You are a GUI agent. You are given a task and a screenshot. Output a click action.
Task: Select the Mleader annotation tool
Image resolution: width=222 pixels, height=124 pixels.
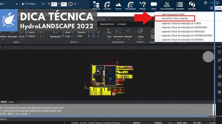coord(128,33)
